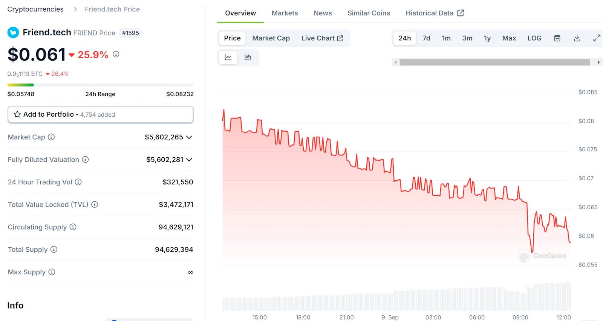
Task: Select the 7d time range
Action: click(427, 38)
